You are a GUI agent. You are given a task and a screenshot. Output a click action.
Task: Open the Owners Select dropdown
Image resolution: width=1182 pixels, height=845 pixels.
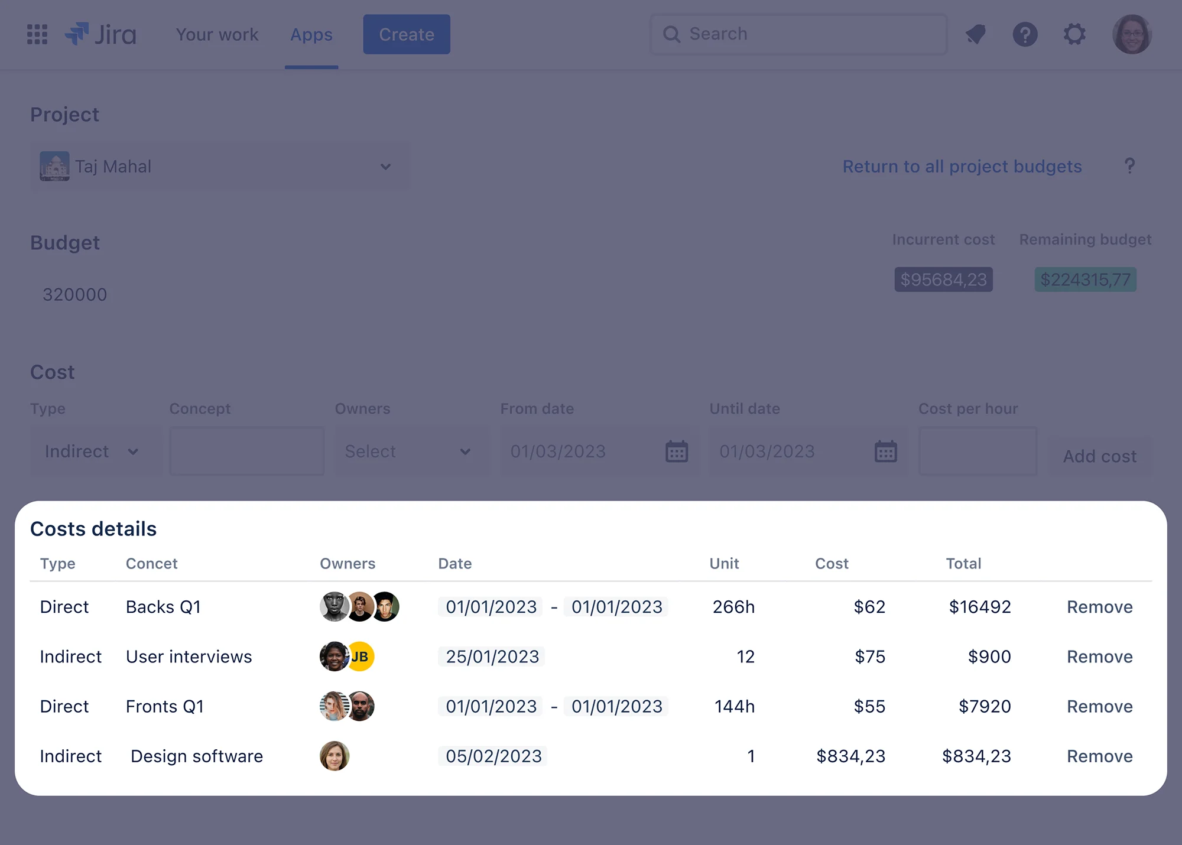tap(411, 451)
